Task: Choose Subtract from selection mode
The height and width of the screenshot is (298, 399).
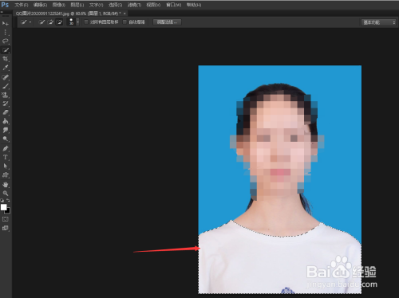Action: click(59, 22)
